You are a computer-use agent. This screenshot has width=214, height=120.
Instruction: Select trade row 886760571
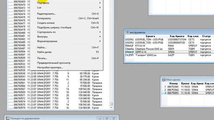[x=55, y=95]
